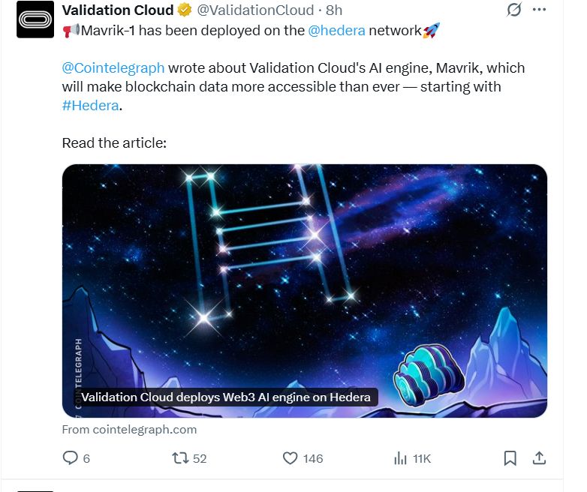The width and height of the screenshot is (587, 492).
Task: Click the share upload icon
Action: [539, 457]
